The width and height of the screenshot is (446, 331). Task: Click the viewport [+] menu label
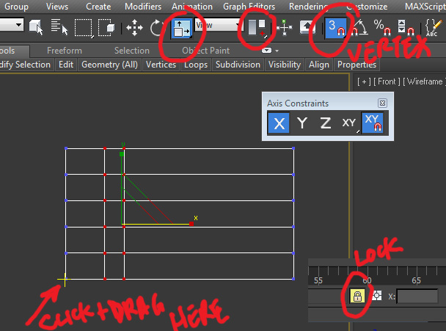tap(364, 81)
